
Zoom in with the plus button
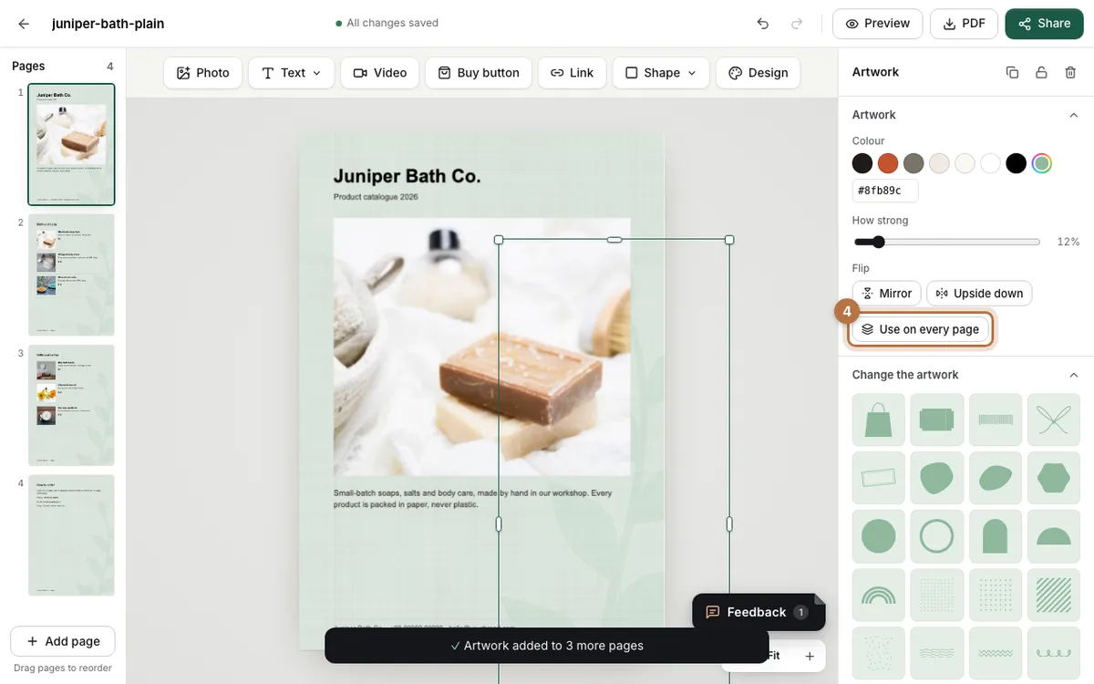810,656
